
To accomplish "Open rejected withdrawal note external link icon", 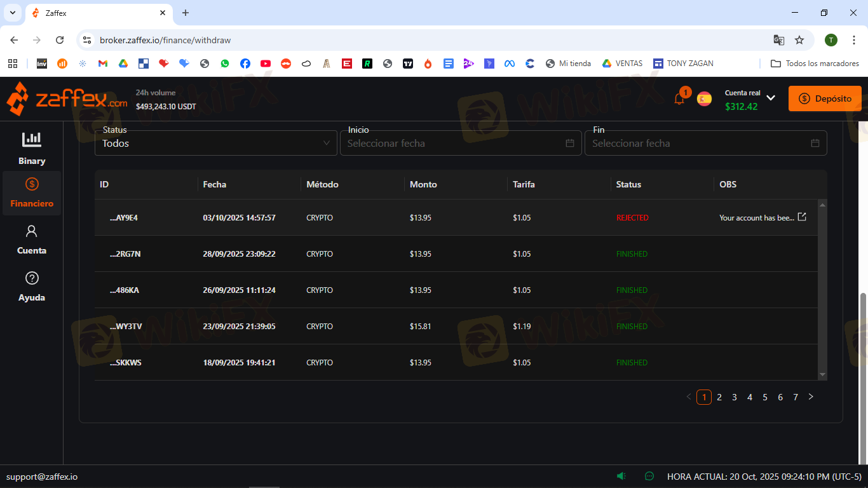I will click(802, 217).
